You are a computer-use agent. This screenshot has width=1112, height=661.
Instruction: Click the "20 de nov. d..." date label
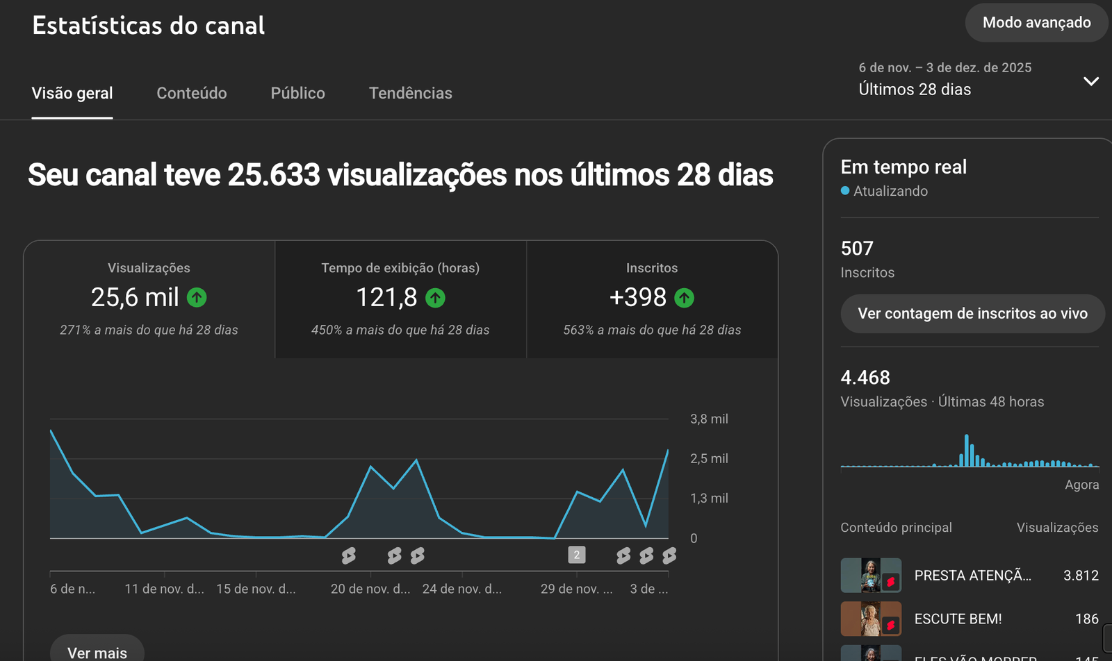tap(370, 589)
